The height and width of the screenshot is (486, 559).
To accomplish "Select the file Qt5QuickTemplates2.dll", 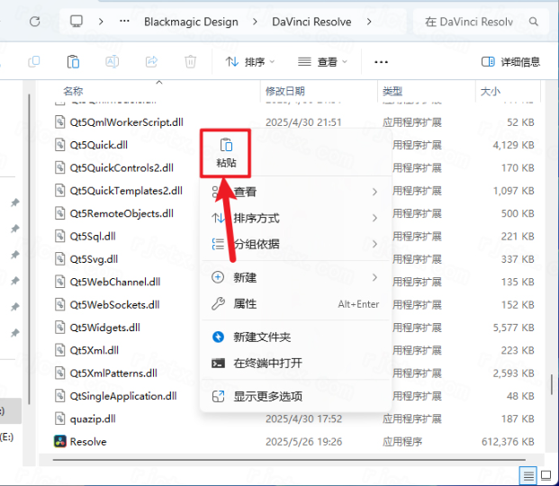I will tap(126, 191).
